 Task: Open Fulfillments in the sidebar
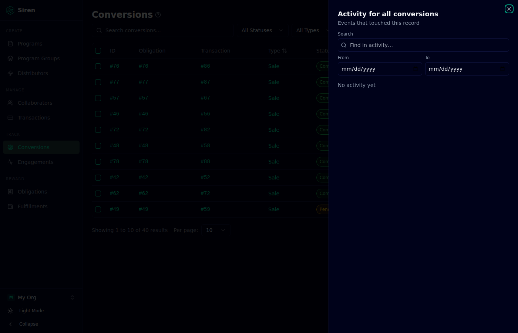pos(41,206)
